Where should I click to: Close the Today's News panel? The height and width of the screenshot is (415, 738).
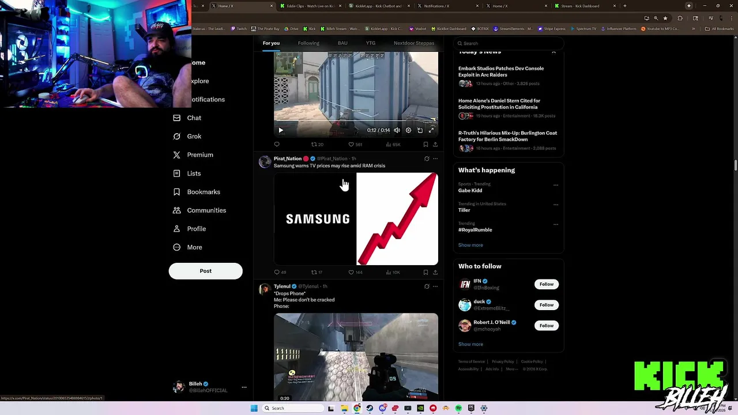click(553, 52)
